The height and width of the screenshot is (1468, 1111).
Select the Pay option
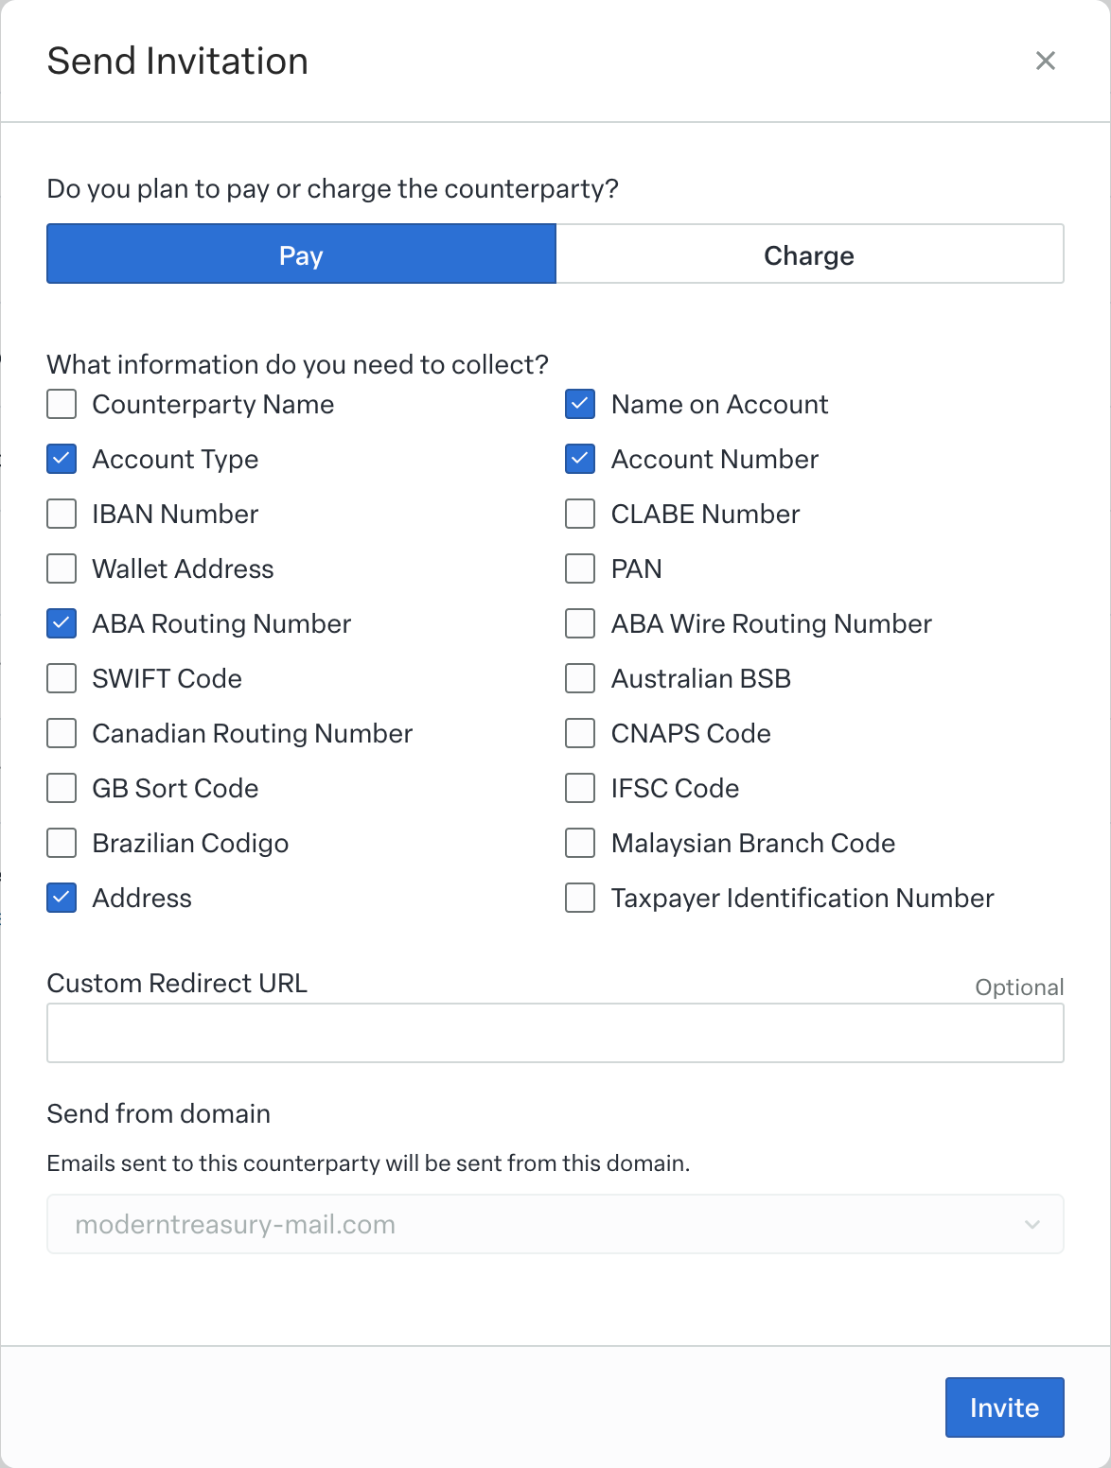[x=301, y=253]
